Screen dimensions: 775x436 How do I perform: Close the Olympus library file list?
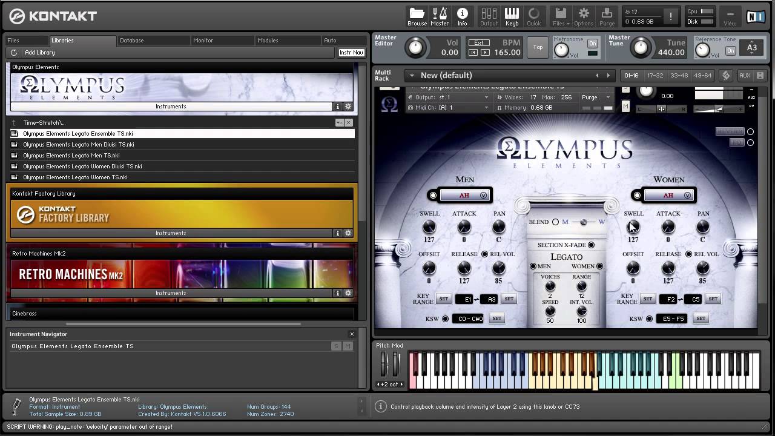coord(348,122)
